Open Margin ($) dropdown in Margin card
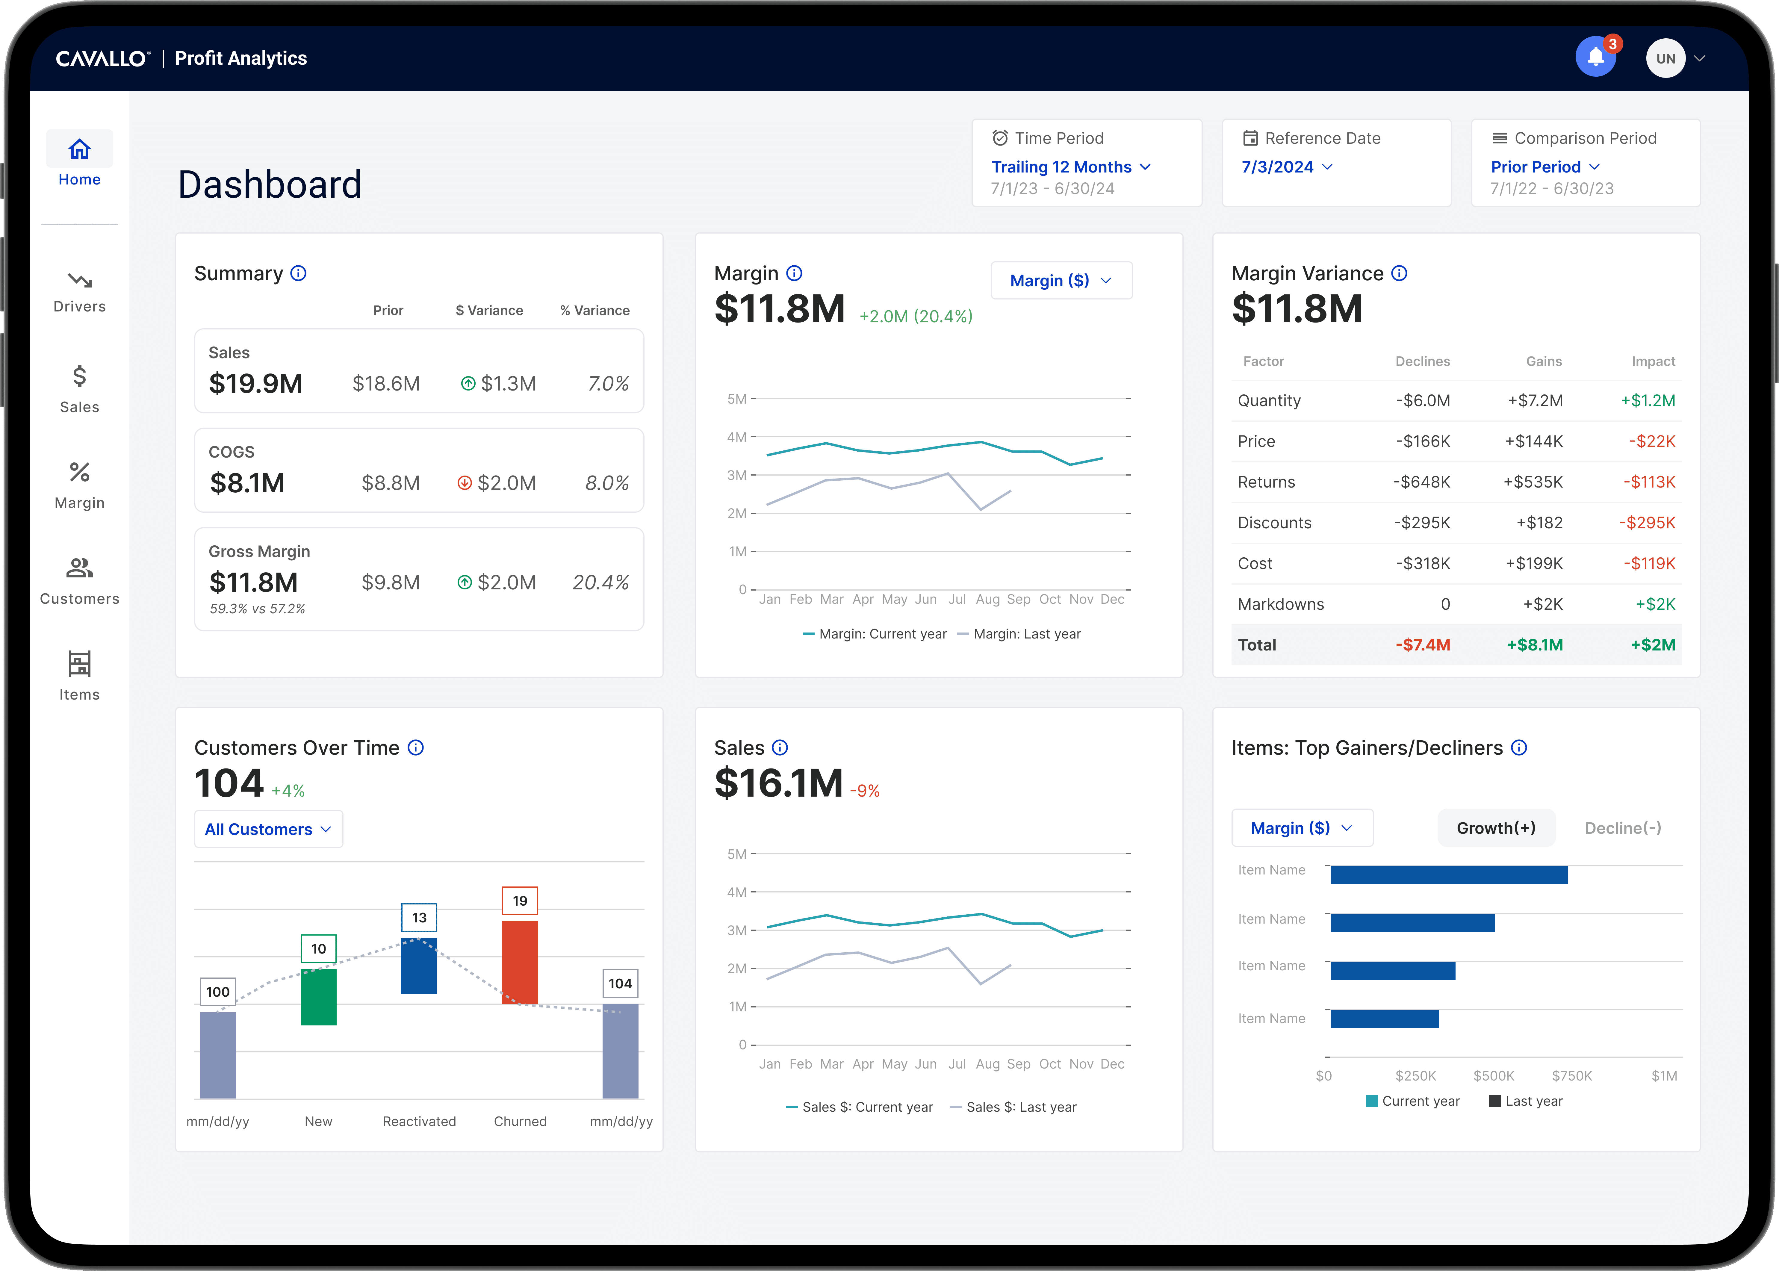This screenshot has height=1271, width=1779. (1061, 280)
